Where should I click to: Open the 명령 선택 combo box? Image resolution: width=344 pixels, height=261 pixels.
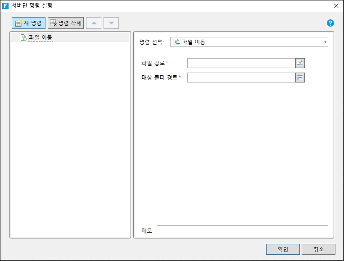249,42
